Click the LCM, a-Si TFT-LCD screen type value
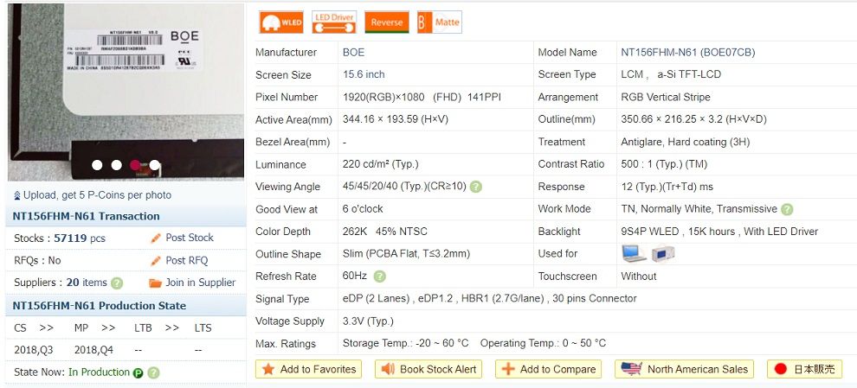Image resolution: width=857 pixels, height=388 pixels. (x=671, y=75)
